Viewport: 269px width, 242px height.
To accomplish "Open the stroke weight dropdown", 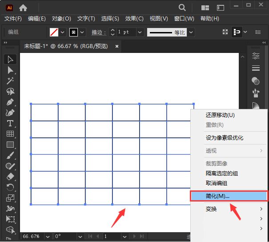I will [x=140, y=32].
